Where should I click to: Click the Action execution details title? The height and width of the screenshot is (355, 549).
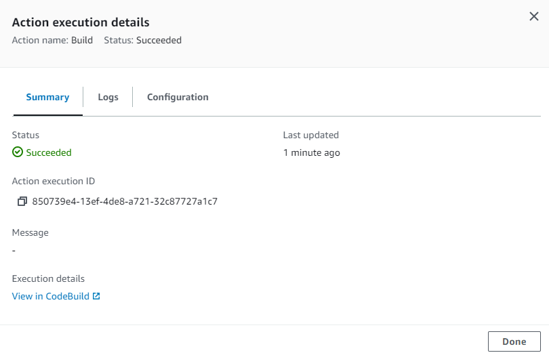click(81, 23)
